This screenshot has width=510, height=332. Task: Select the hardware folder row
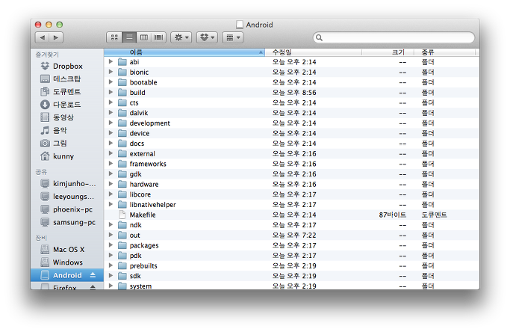[x=291, y=184]
